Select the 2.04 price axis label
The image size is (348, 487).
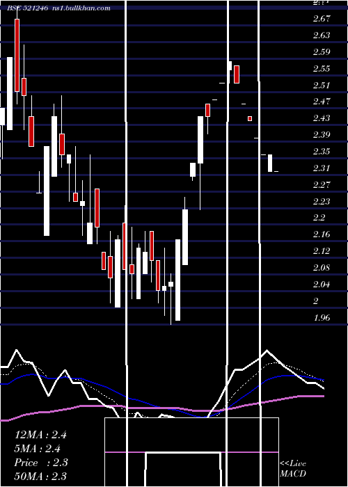tap(322, 285)
